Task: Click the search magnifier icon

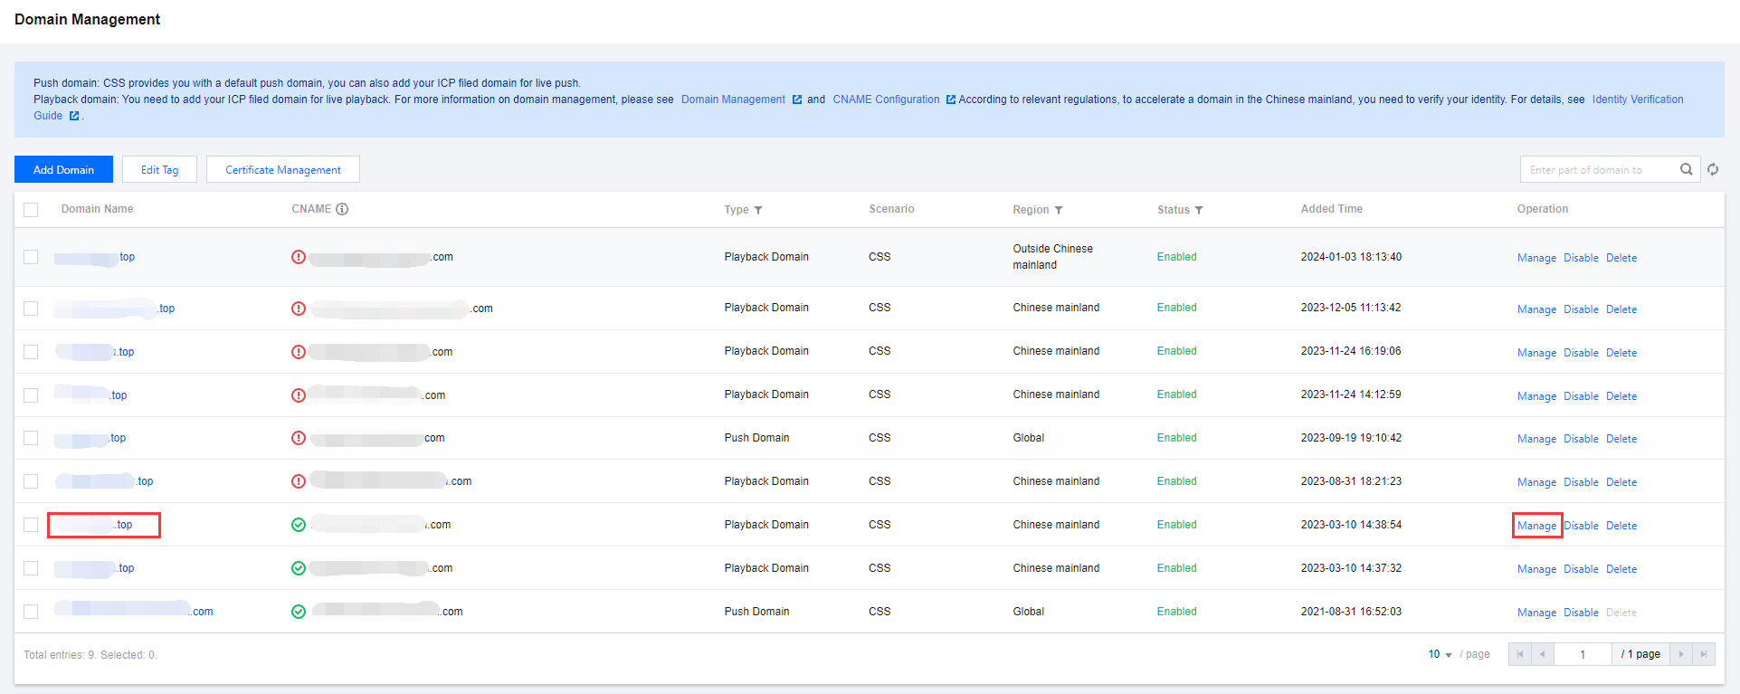Action: point(1686,169)
